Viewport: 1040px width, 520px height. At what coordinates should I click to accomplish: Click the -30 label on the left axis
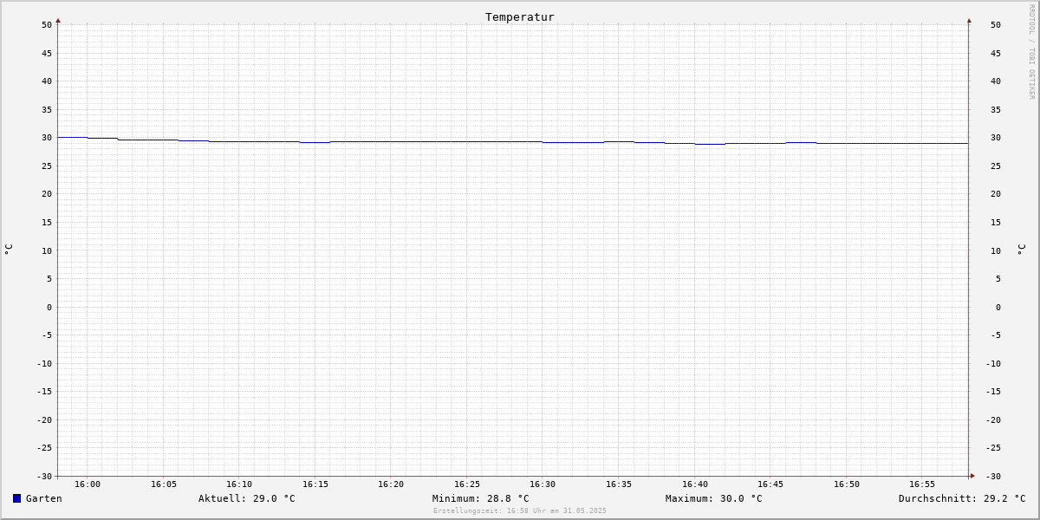pos(44,476)
